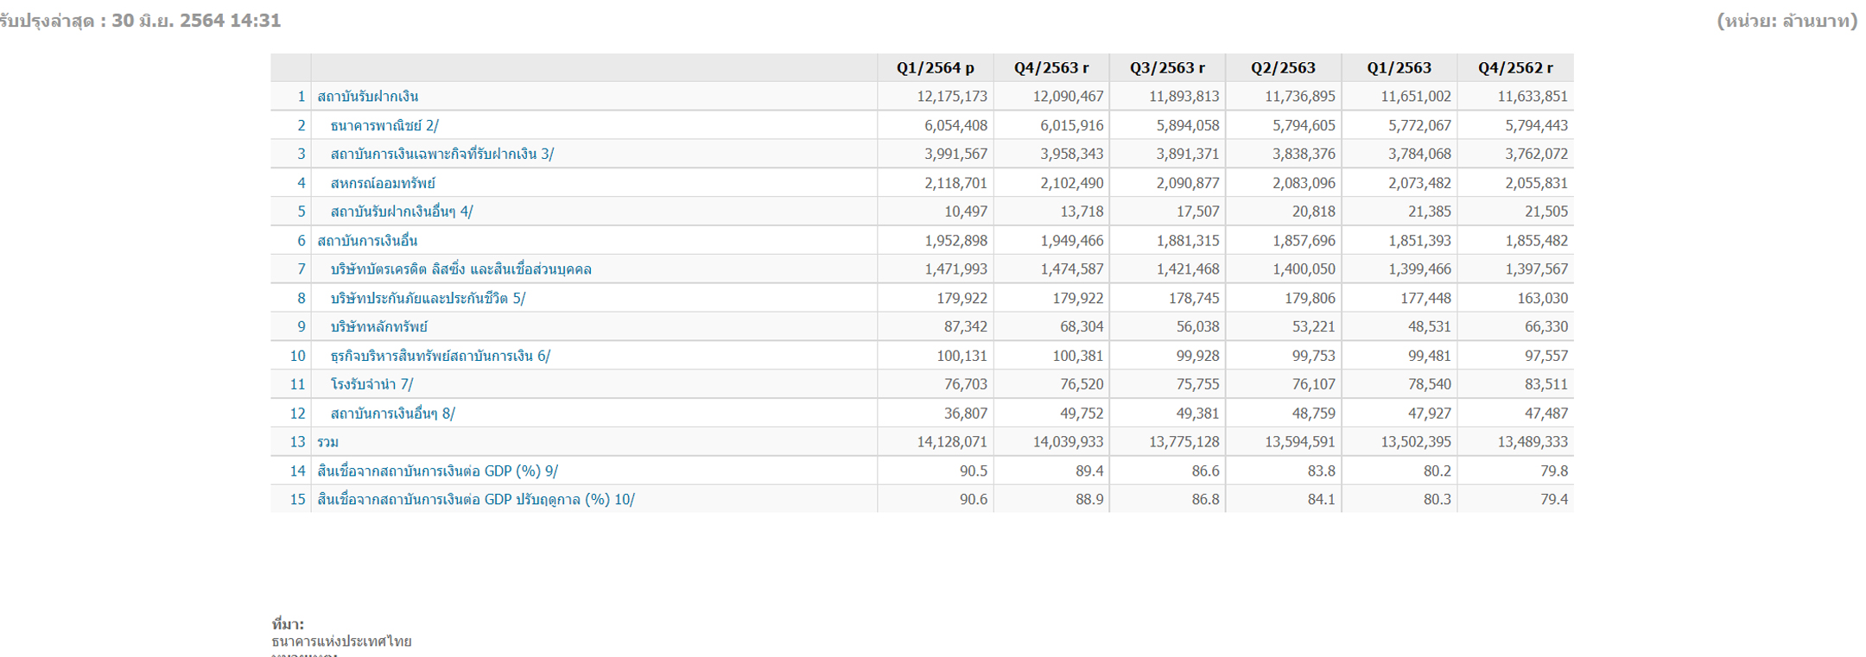Click the row number 6 cell

tap(301, 241)
